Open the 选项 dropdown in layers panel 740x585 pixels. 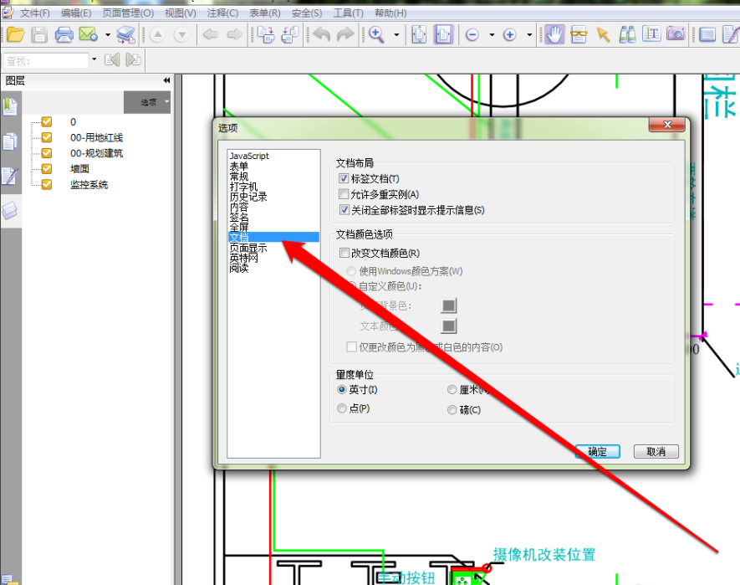point(147,102)
